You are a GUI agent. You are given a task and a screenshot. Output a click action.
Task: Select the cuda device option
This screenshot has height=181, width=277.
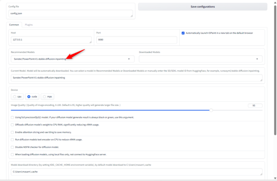pos(32,97)
